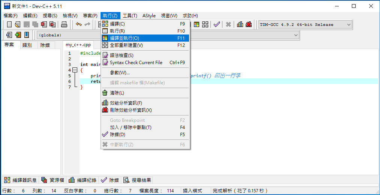Open the 求助(H) menu
This screenshot has width=380, height=195.
coord(190,16)
